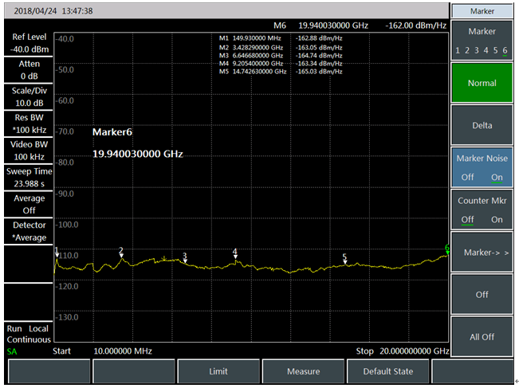Screen dimensions: 519x388
Task: Turn all markers off with All Off
Action: [482, 337]
